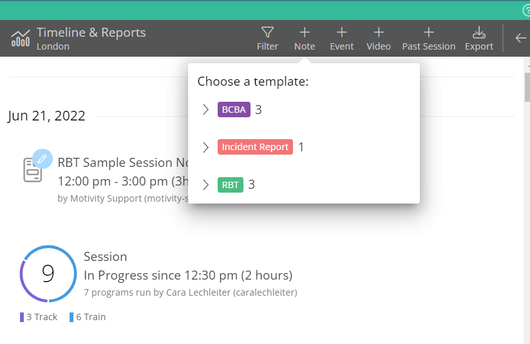Expand the RBT template group

(x=206, y=185)
